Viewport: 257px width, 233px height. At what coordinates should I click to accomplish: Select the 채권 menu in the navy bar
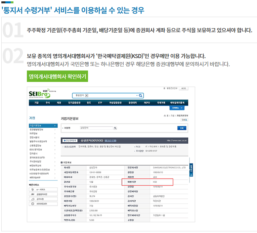tap(59, 103)
